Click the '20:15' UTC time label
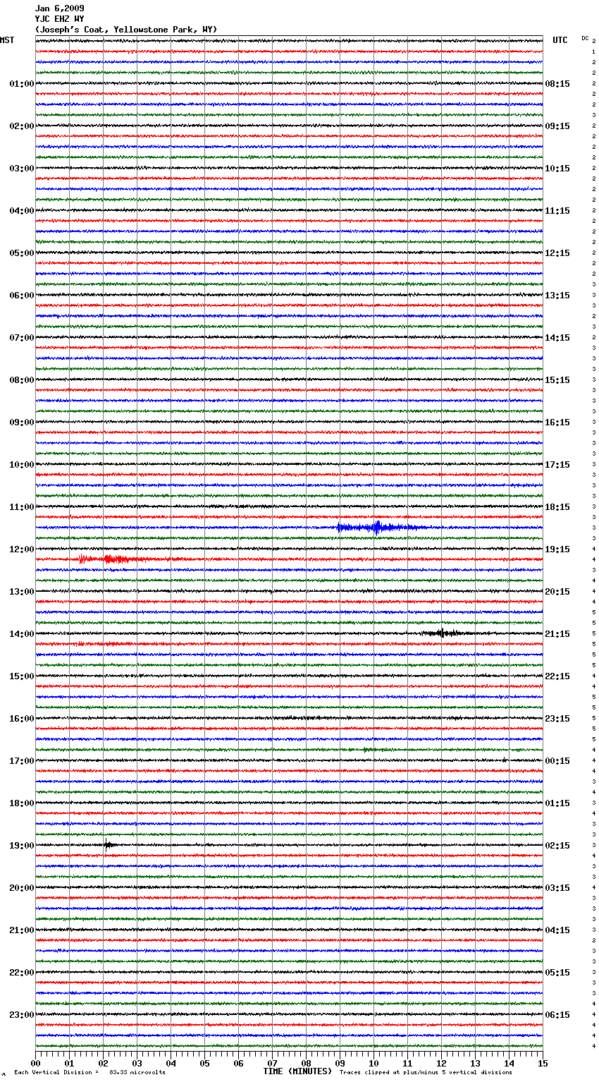599x1082 pixels. (557, 592)
